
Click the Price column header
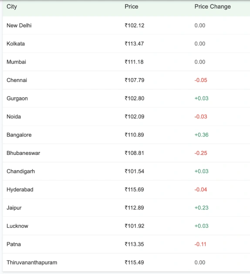(132, 7)
